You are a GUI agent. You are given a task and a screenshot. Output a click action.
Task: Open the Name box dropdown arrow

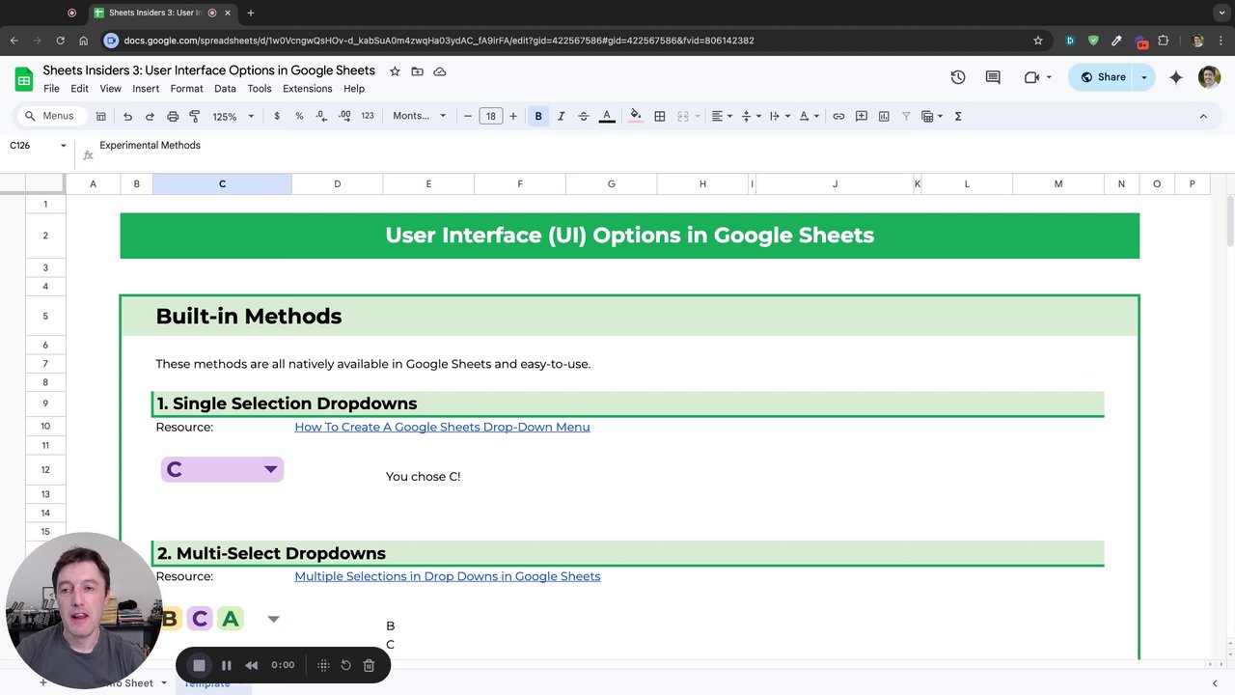(x=64, y=146)
